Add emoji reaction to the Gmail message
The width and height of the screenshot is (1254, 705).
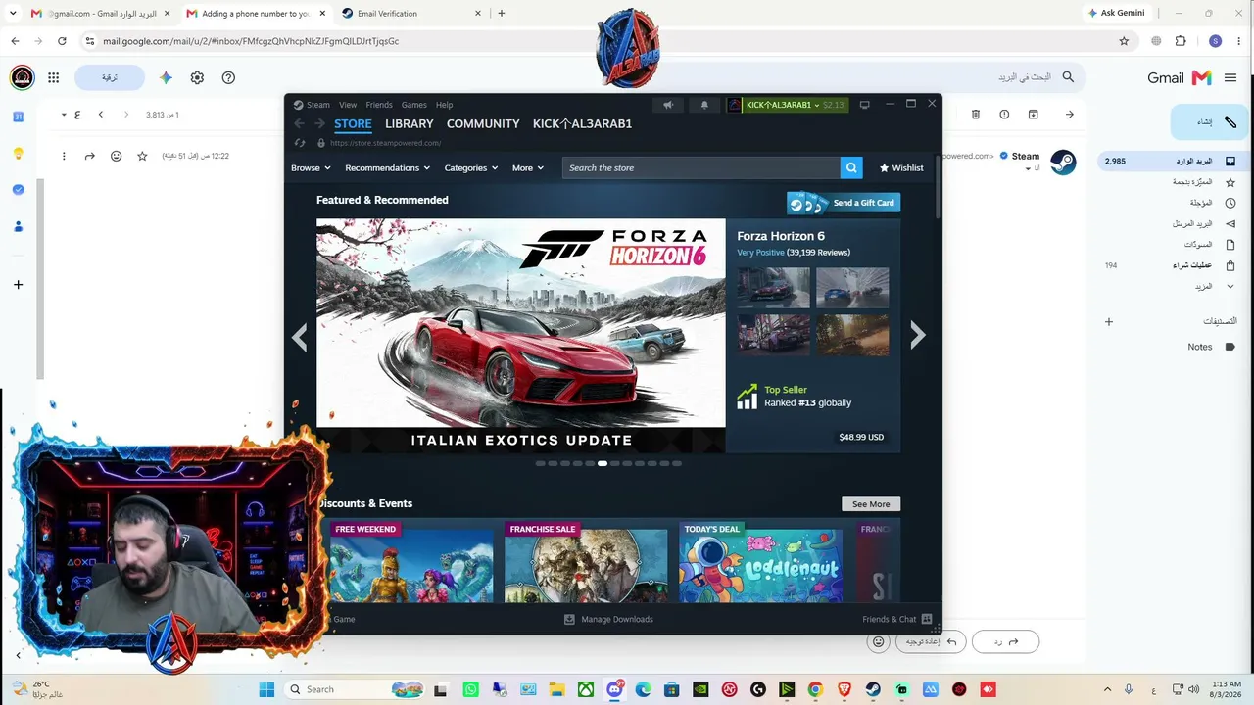coord(116,156)
